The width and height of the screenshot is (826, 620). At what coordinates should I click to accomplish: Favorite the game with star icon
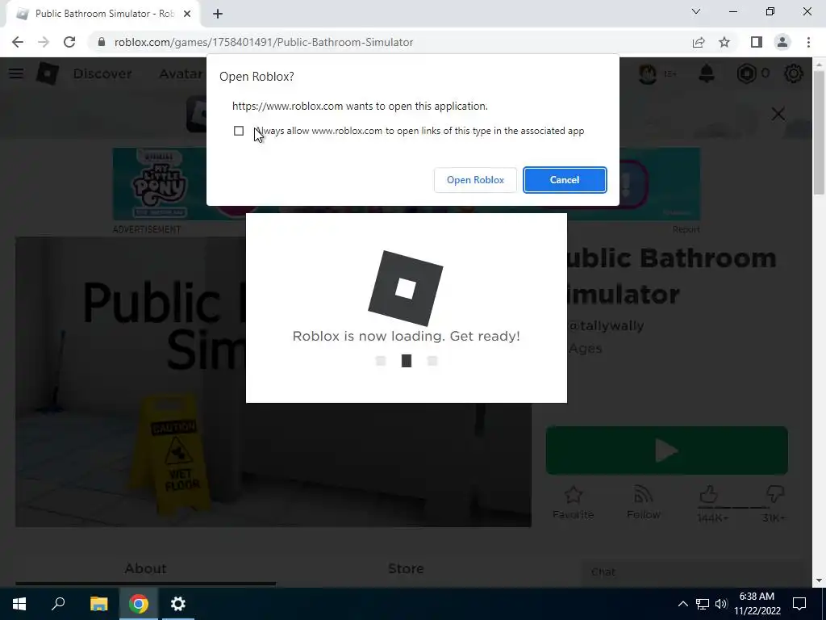click(x=574, y=503)
